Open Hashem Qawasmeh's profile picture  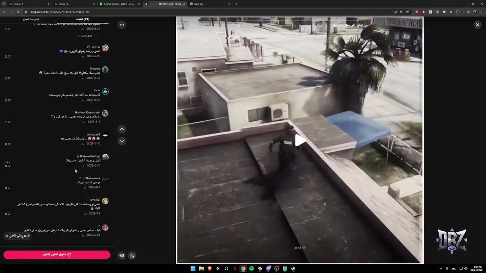[x=105, y=113]
